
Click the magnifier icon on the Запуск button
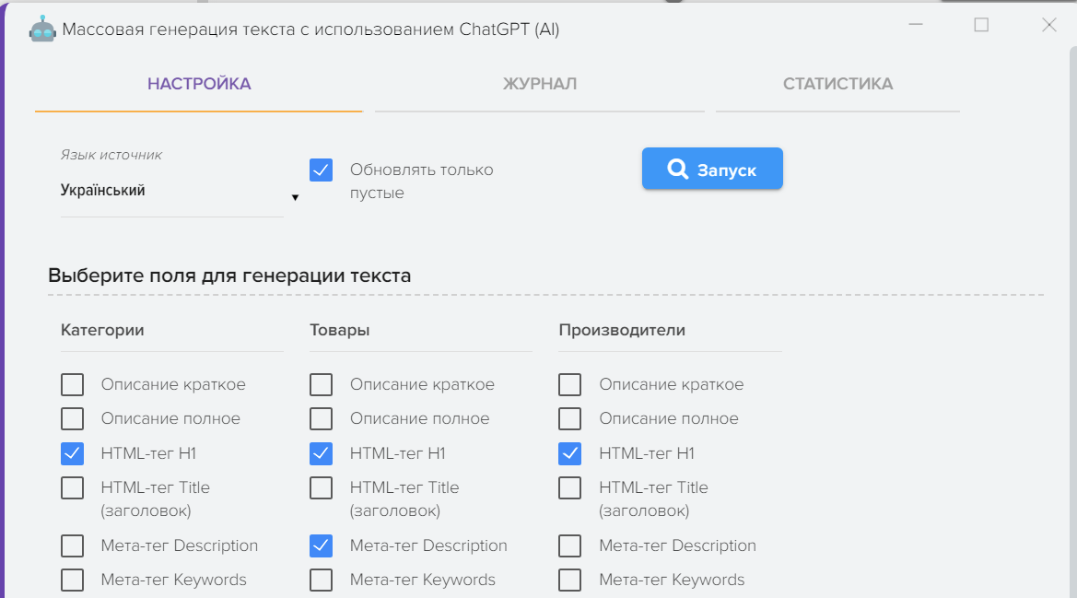point(677,170)
